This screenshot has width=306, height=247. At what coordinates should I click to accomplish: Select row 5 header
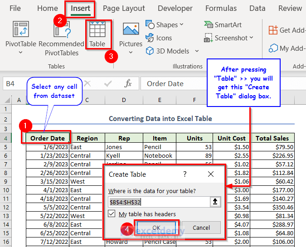pos(5,147)
